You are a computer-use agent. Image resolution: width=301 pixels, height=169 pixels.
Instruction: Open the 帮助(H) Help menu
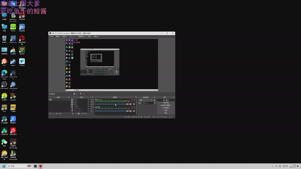[96, 36]
